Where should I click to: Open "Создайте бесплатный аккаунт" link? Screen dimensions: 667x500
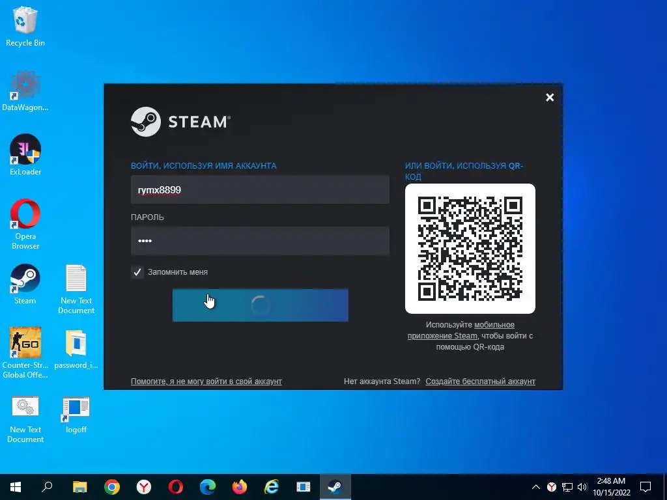click(480, 382)
